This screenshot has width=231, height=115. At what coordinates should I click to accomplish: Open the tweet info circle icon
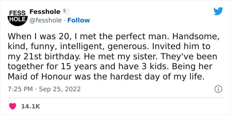218,90
